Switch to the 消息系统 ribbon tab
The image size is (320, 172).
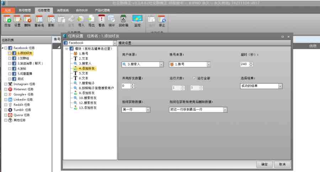click(x=63, y=10)
